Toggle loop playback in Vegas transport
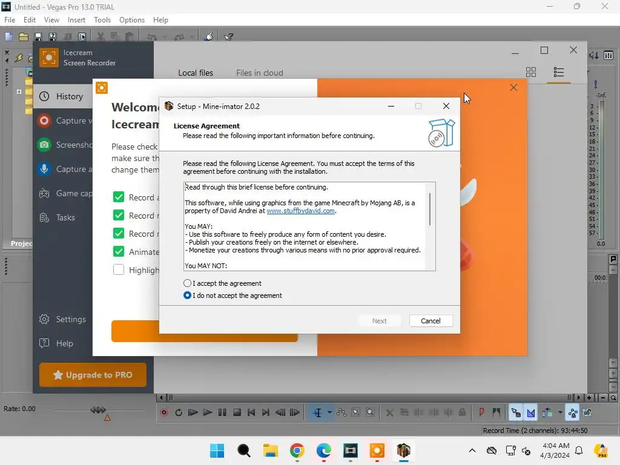 click(179, 412)
